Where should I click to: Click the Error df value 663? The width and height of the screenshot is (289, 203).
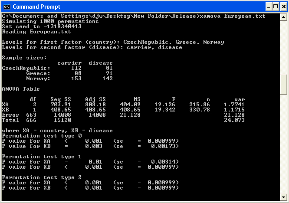pos(31,115)
